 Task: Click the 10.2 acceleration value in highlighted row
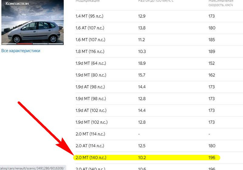142,158
